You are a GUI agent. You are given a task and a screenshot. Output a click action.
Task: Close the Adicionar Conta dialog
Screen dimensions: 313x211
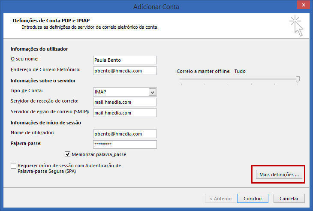(303, 5)
